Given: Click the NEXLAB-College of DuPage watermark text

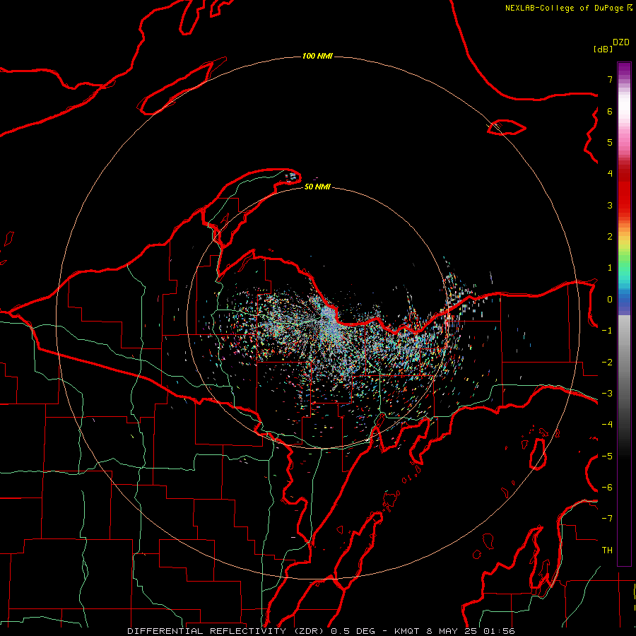Looking at the screenshot, I should tap(568, 8).
